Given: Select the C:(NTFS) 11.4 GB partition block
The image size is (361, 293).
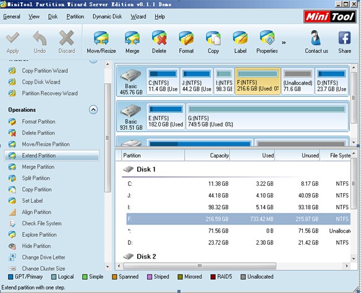Looking at the screenshot, I should 163,81.
